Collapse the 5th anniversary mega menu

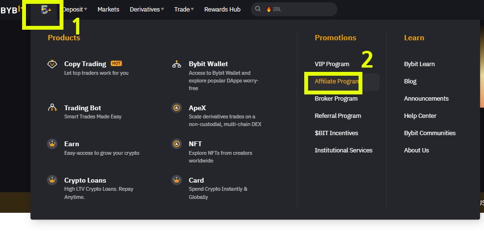click(46, 10)
